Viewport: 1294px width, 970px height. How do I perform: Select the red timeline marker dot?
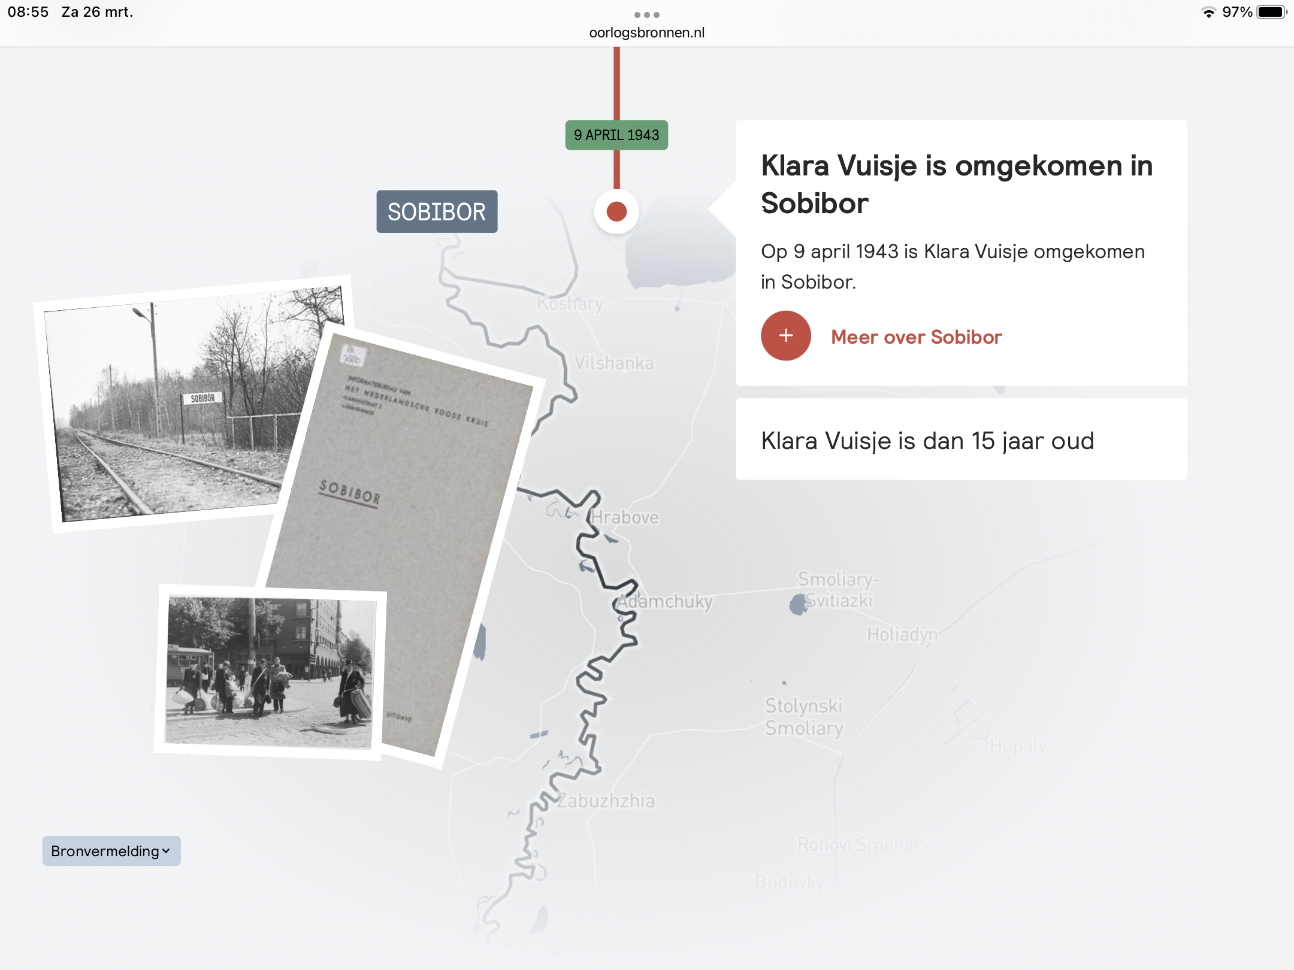(616, 211)
